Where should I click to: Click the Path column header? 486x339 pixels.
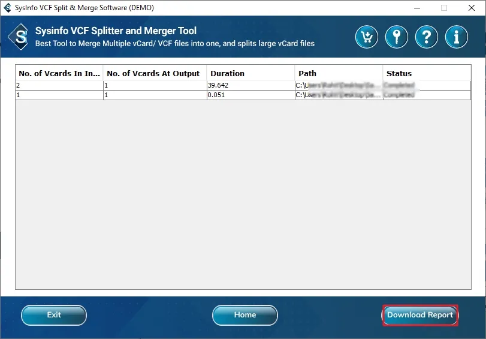click(339, 73)
